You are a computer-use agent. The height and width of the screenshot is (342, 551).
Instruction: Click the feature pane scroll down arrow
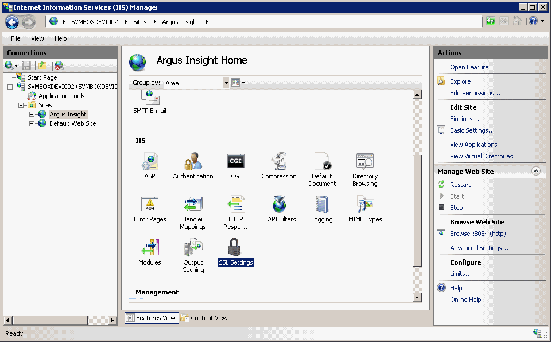coord(417,298)
